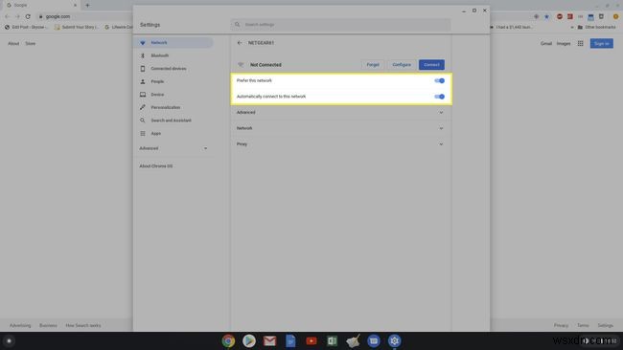Focus the Search settings field
623x350 pixels.
(x=340, y=25)
